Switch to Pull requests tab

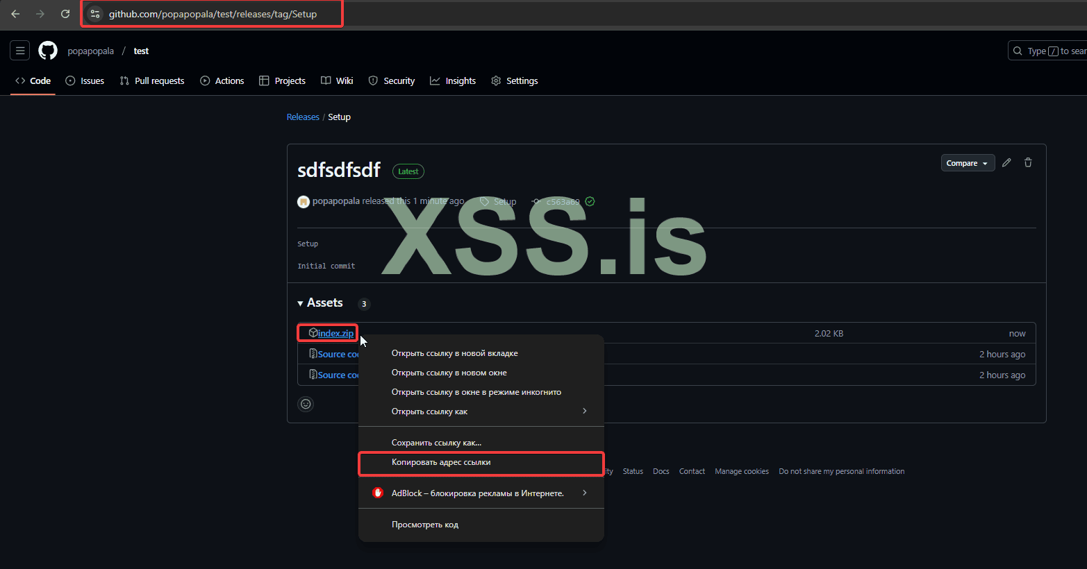point(152,80)
